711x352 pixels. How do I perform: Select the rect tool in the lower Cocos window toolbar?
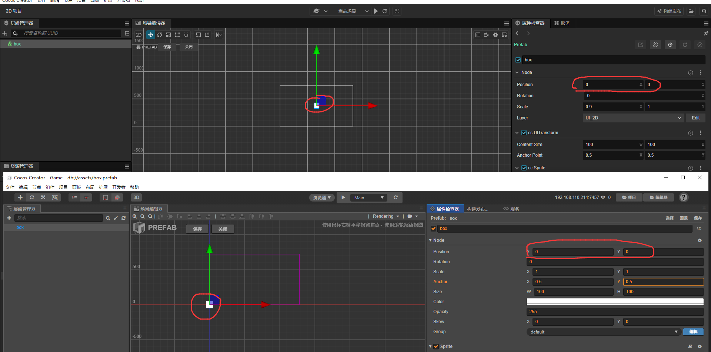55,197
